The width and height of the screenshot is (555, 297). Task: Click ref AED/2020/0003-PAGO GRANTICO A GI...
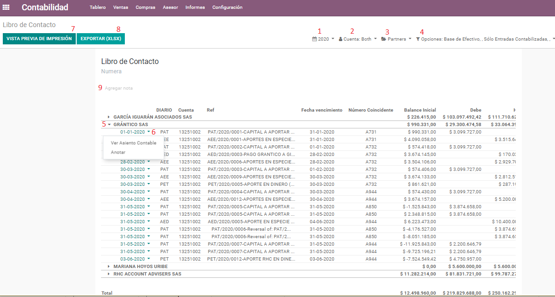tap(251, 154)
